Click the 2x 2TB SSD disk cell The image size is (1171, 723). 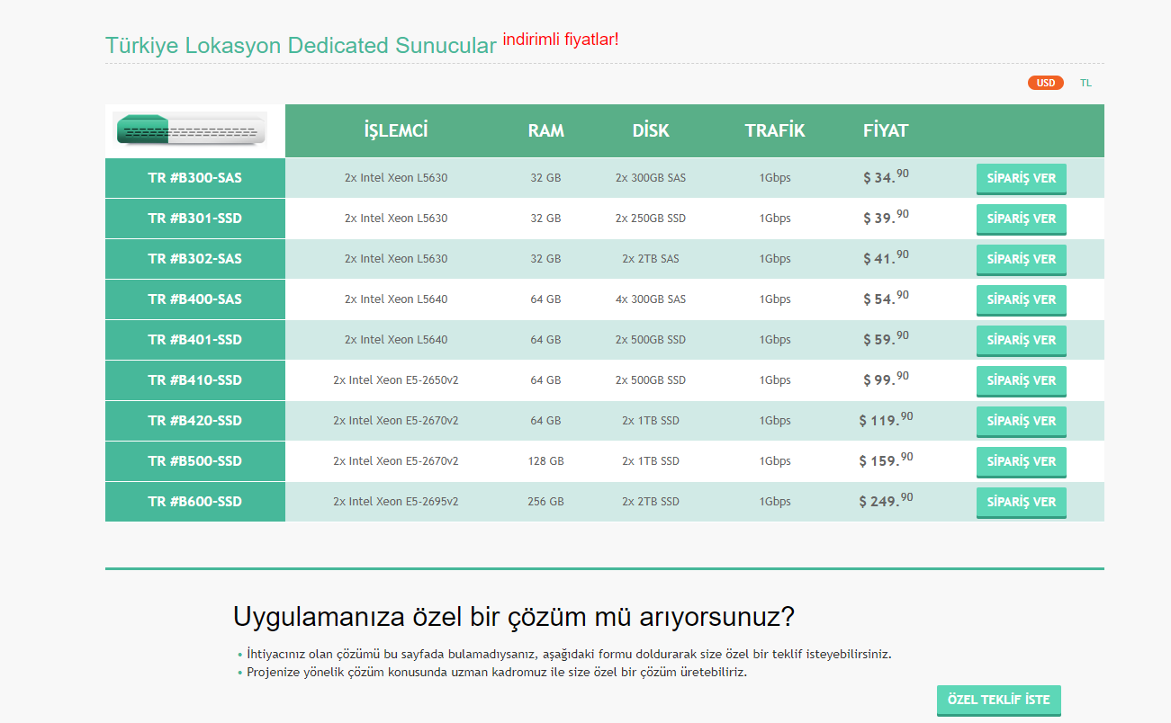click(651, 502)
